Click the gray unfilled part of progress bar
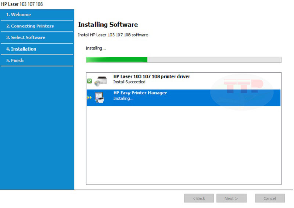The image size is (294, 208). tap(214, 60)
